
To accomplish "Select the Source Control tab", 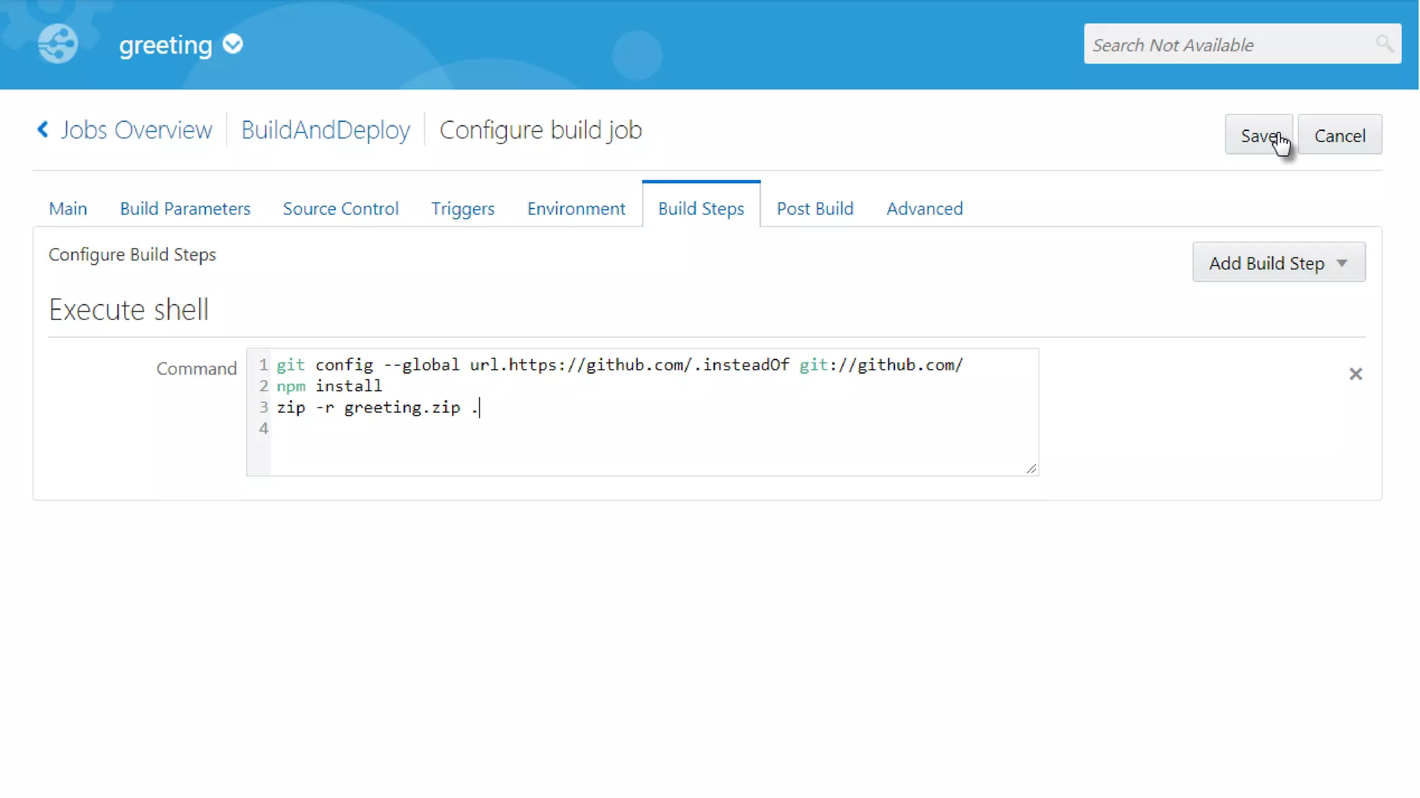I will click(340, 209).
